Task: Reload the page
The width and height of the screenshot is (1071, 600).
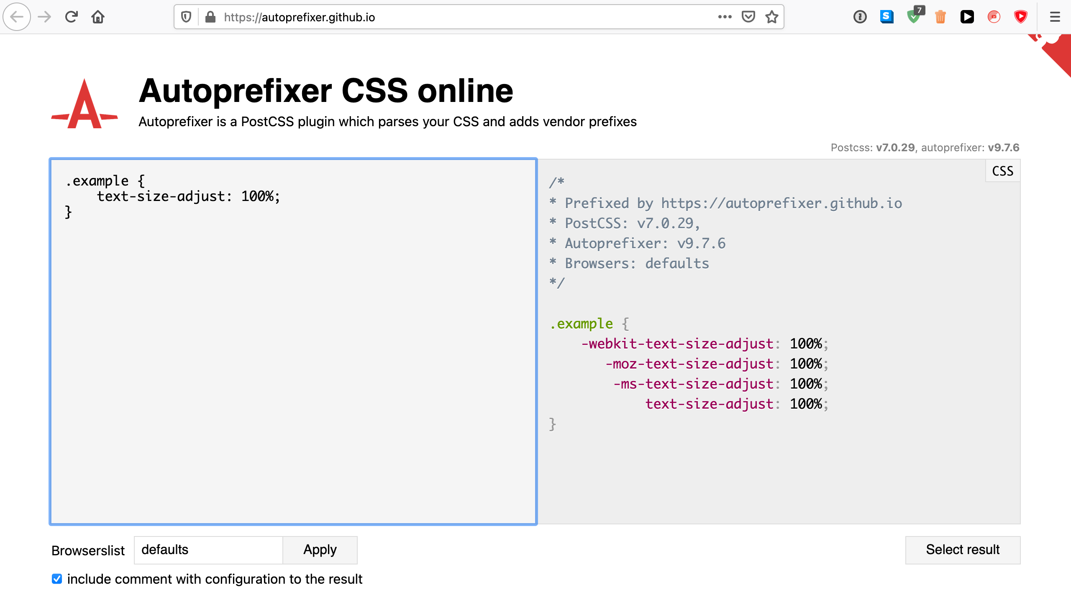Action: pos(71,17)
